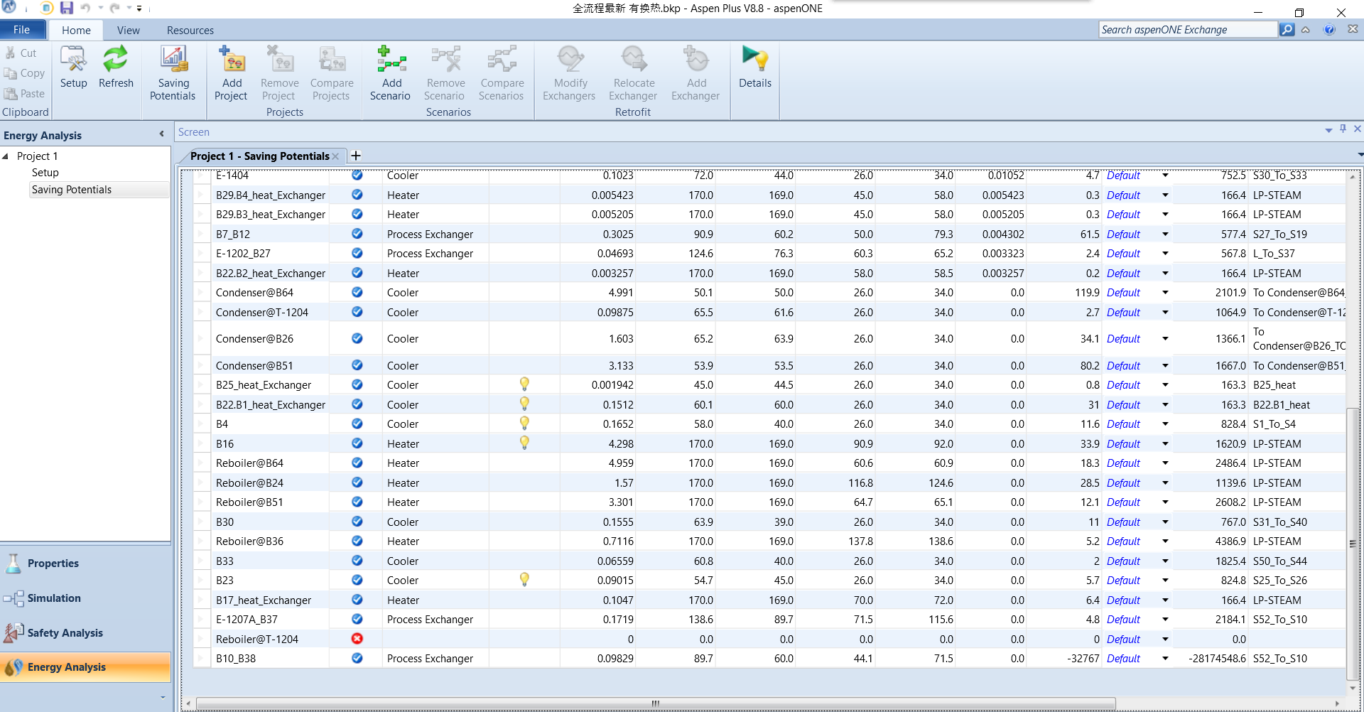This screenshot has width=1364, height=712.
Task: Click status check for Reboiler@B24 row
Action: click(357, 482)
